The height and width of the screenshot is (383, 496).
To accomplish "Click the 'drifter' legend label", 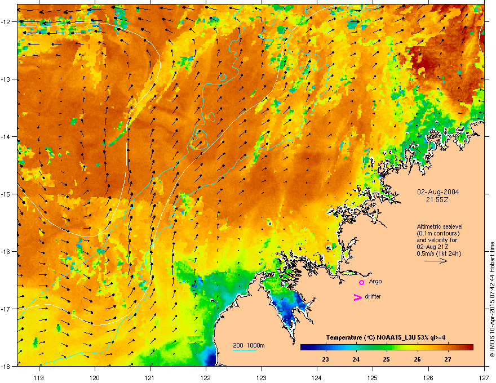I will [373, 296].
